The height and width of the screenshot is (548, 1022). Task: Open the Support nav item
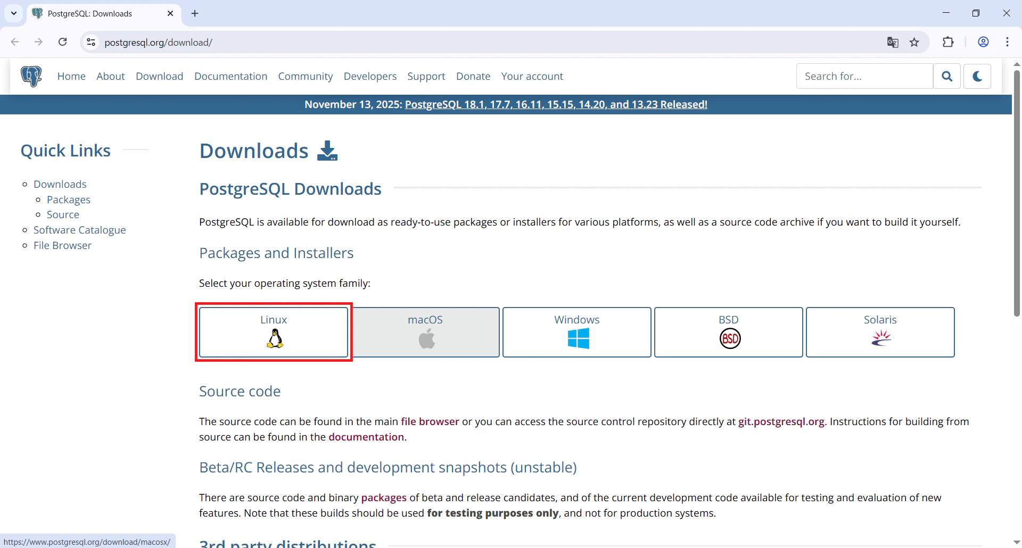(426, 76)
